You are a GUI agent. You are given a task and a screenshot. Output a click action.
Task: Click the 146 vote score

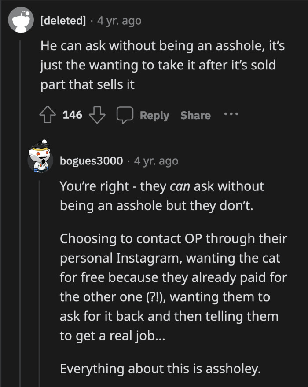73,115
